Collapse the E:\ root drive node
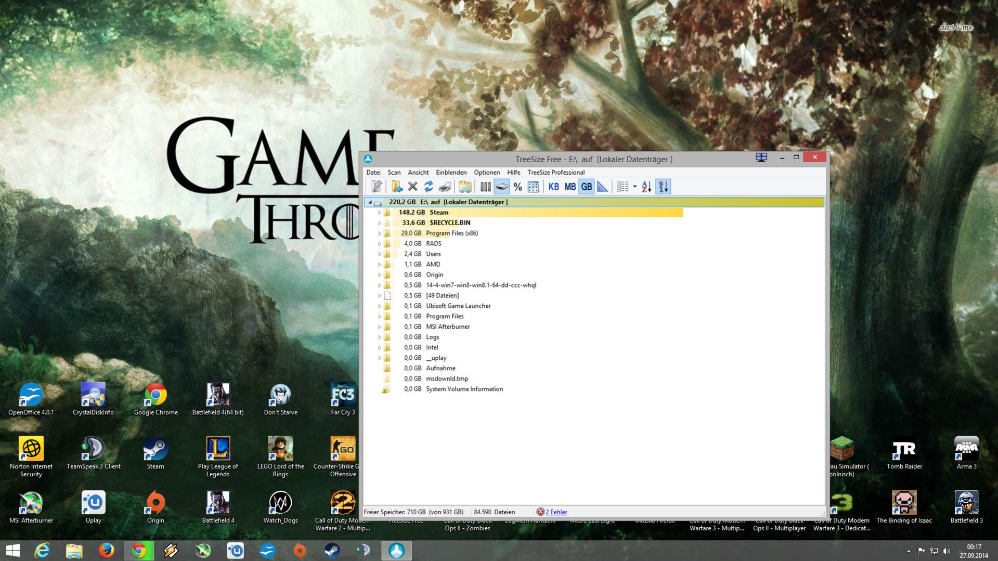Viewport: 998px width, 561px height. pyautogui.click(x=370, y=202)
